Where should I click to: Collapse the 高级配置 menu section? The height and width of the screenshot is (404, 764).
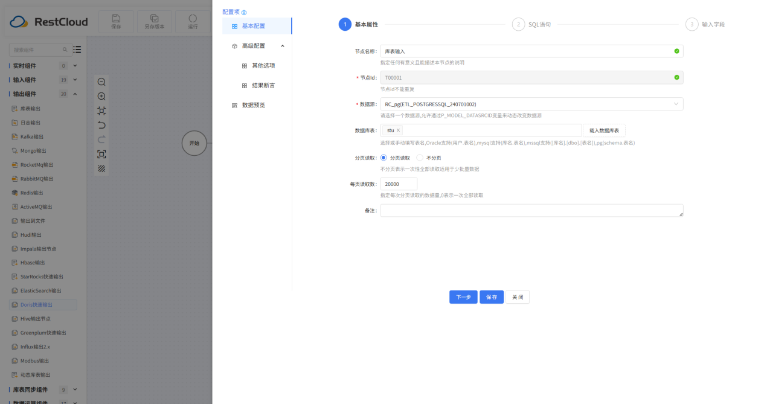click(283, 46)
